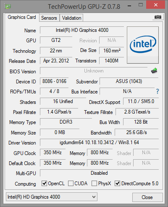Image resolution: width=168 pixels, height=207 pixels.
Task: Click the Name field Intel(R) HD Graphics 4000
Action: point(82,30)
